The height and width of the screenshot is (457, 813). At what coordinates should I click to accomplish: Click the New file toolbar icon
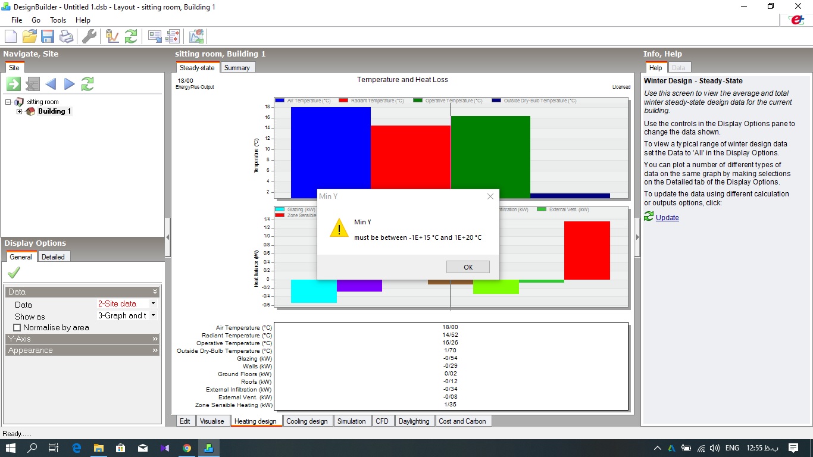click(10, 36)
